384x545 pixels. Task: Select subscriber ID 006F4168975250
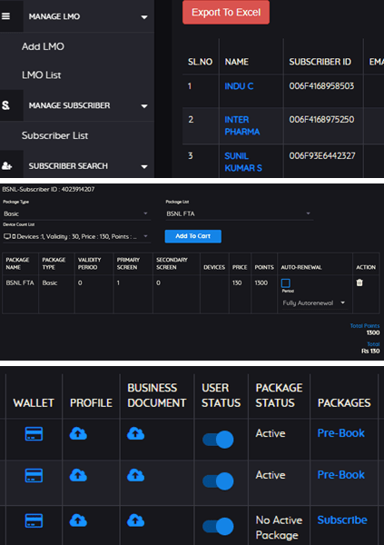pos(321,120)
